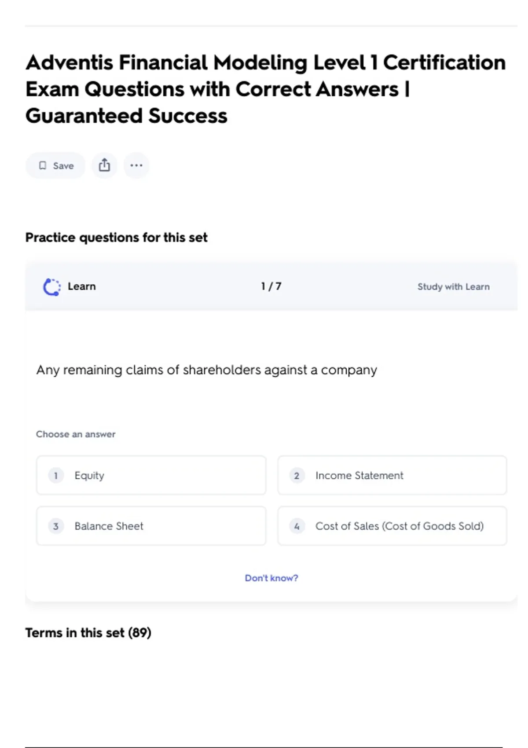Screen dimensions: 528x748
Task: Choose Equity as the answer
Action: click(151, 476)
